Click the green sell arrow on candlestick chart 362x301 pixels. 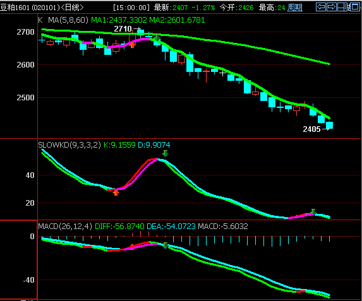pyautogui.click(x=157, y=38)
